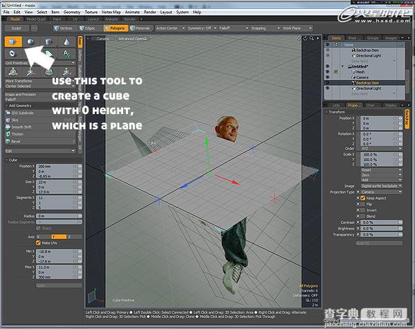Image resolution: width=415 pixels, height=329 pixels.
Task: Open the Work Plane dropdown
Action: click(297, 28)
